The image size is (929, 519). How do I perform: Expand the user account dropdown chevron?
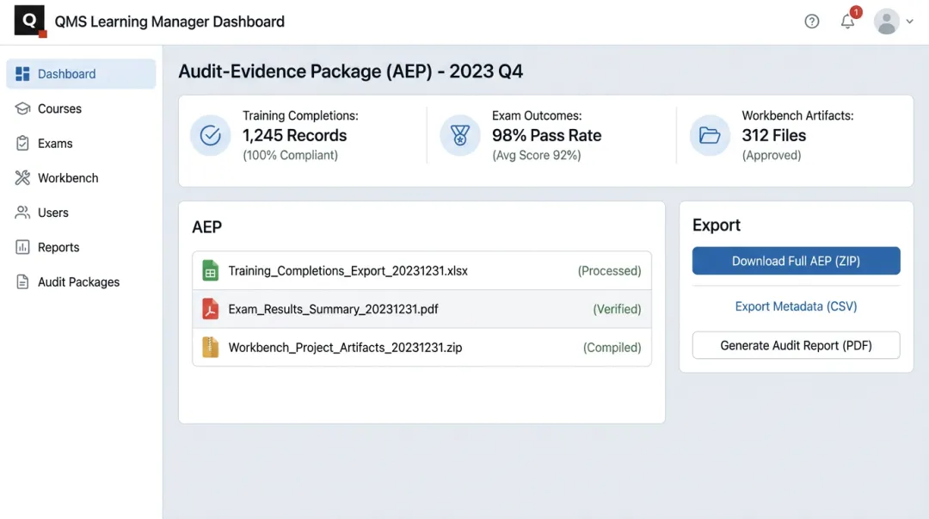point(909,22)
